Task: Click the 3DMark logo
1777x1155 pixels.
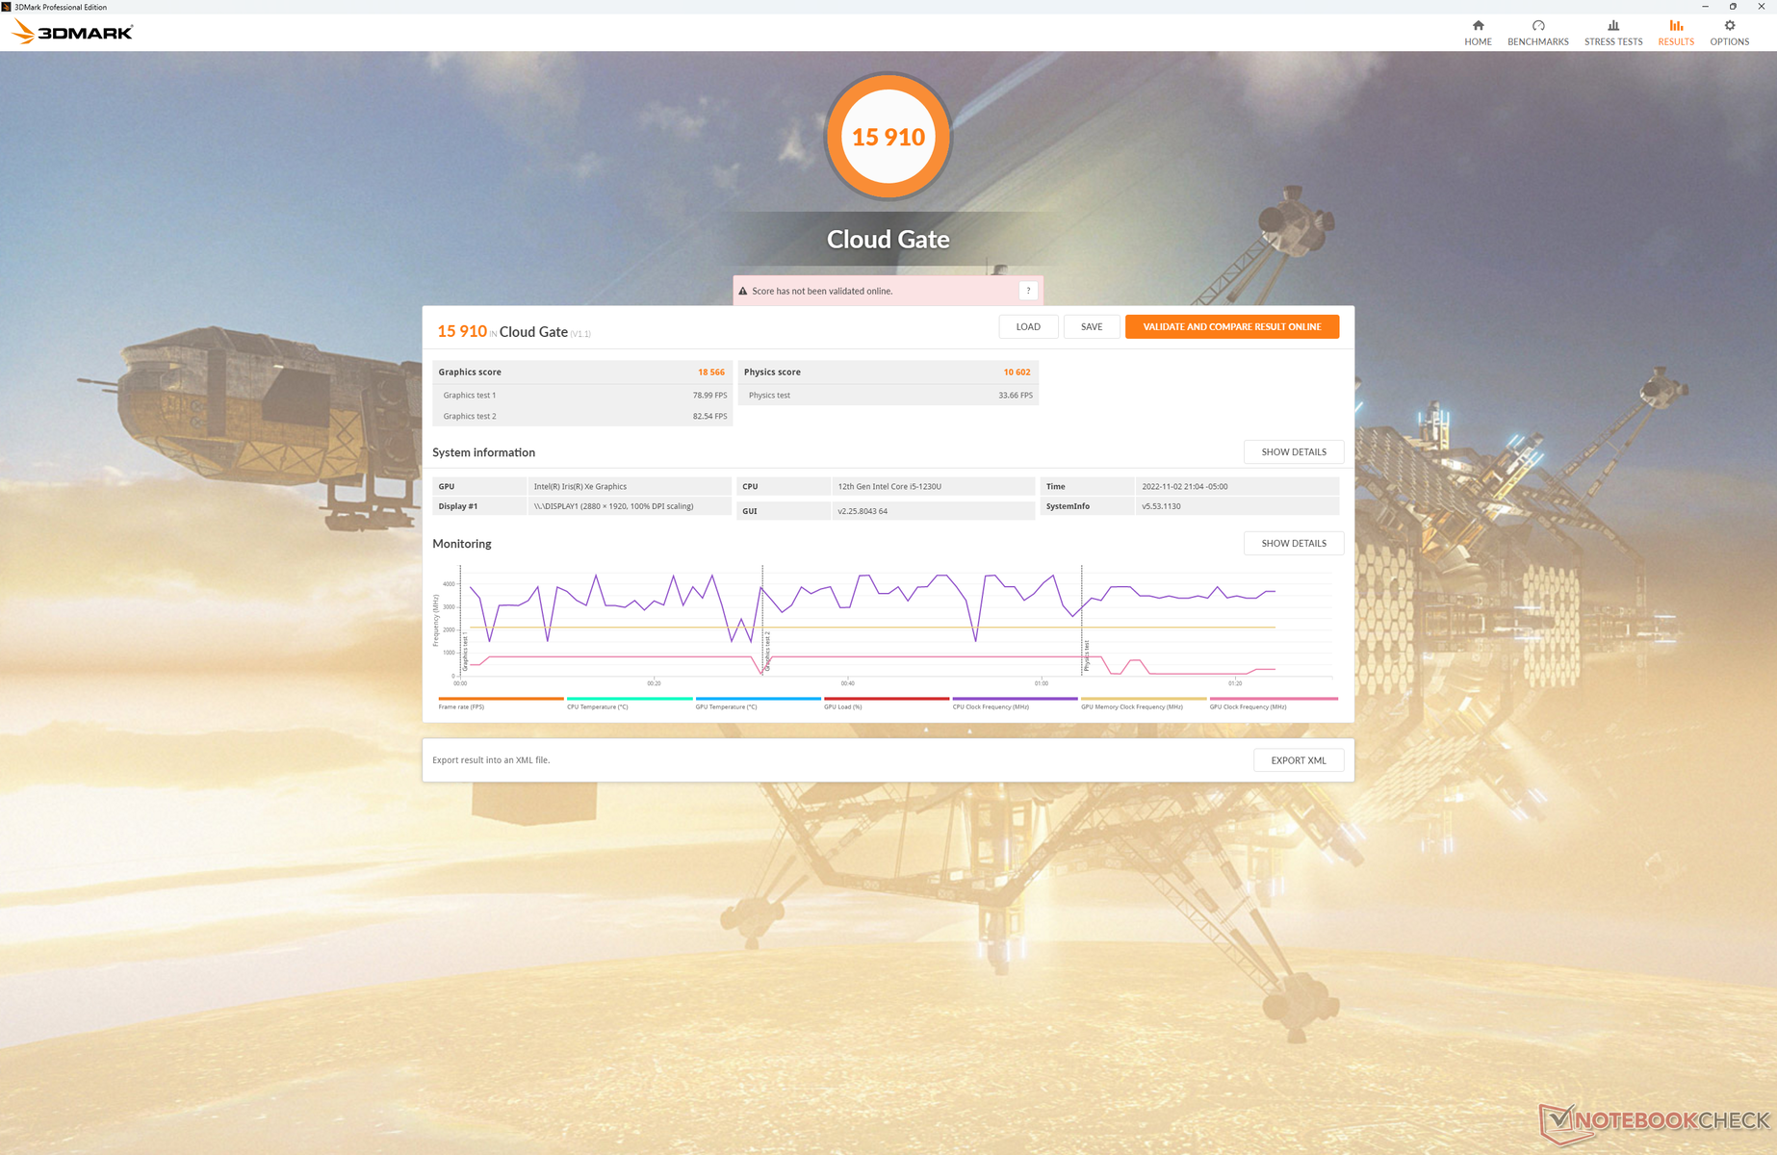Action: [72, 32]
